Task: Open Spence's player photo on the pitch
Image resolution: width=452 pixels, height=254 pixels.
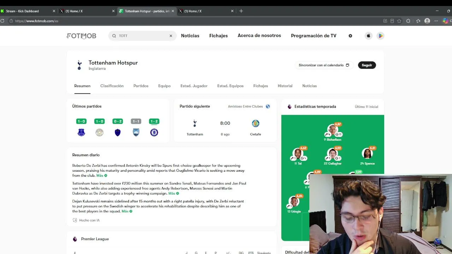Action: (367, 154)
